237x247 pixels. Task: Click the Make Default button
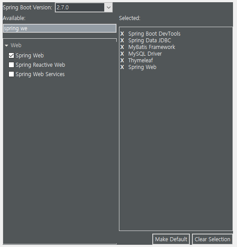click(171, 239)
